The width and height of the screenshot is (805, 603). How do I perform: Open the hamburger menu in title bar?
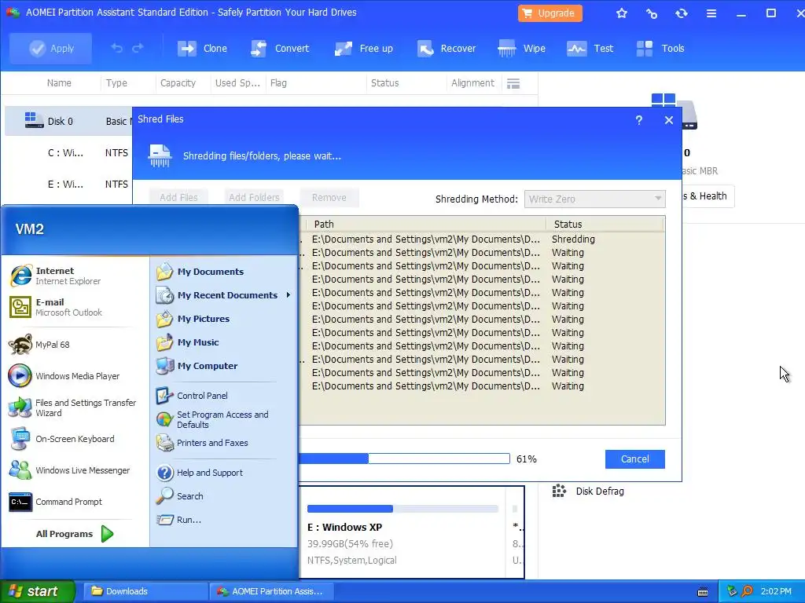711,13
